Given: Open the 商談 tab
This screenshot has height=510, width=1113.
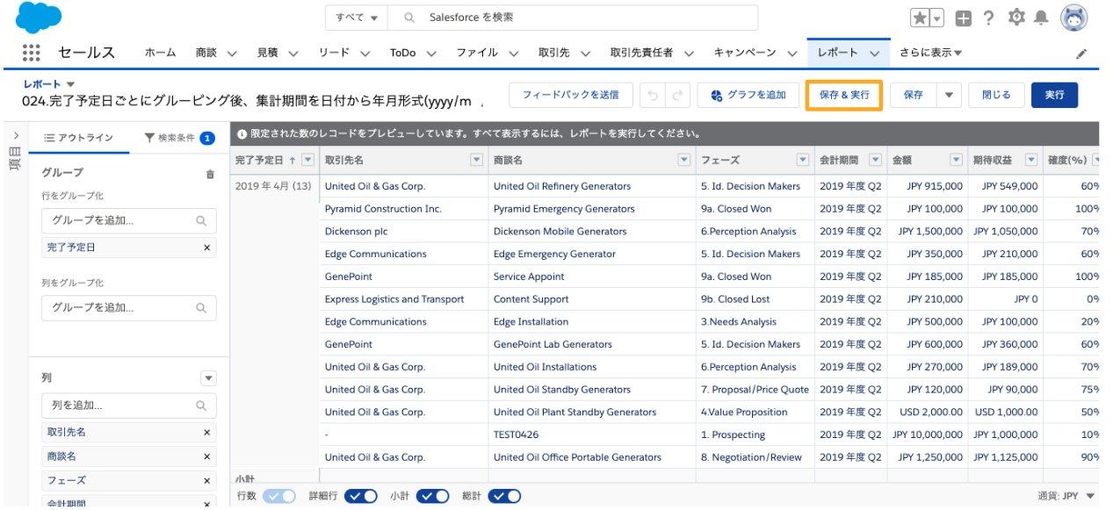Looking at the screenshot, I should (206, 53).
